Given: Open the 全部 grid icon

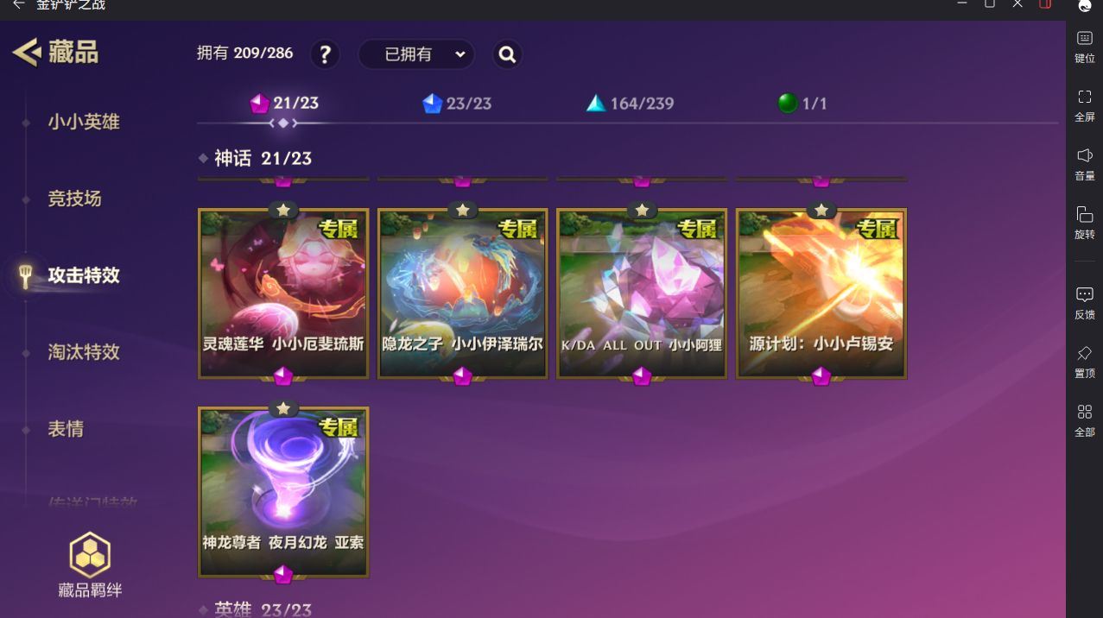Looking at the screenshot, I should (x=1085, y=413).
